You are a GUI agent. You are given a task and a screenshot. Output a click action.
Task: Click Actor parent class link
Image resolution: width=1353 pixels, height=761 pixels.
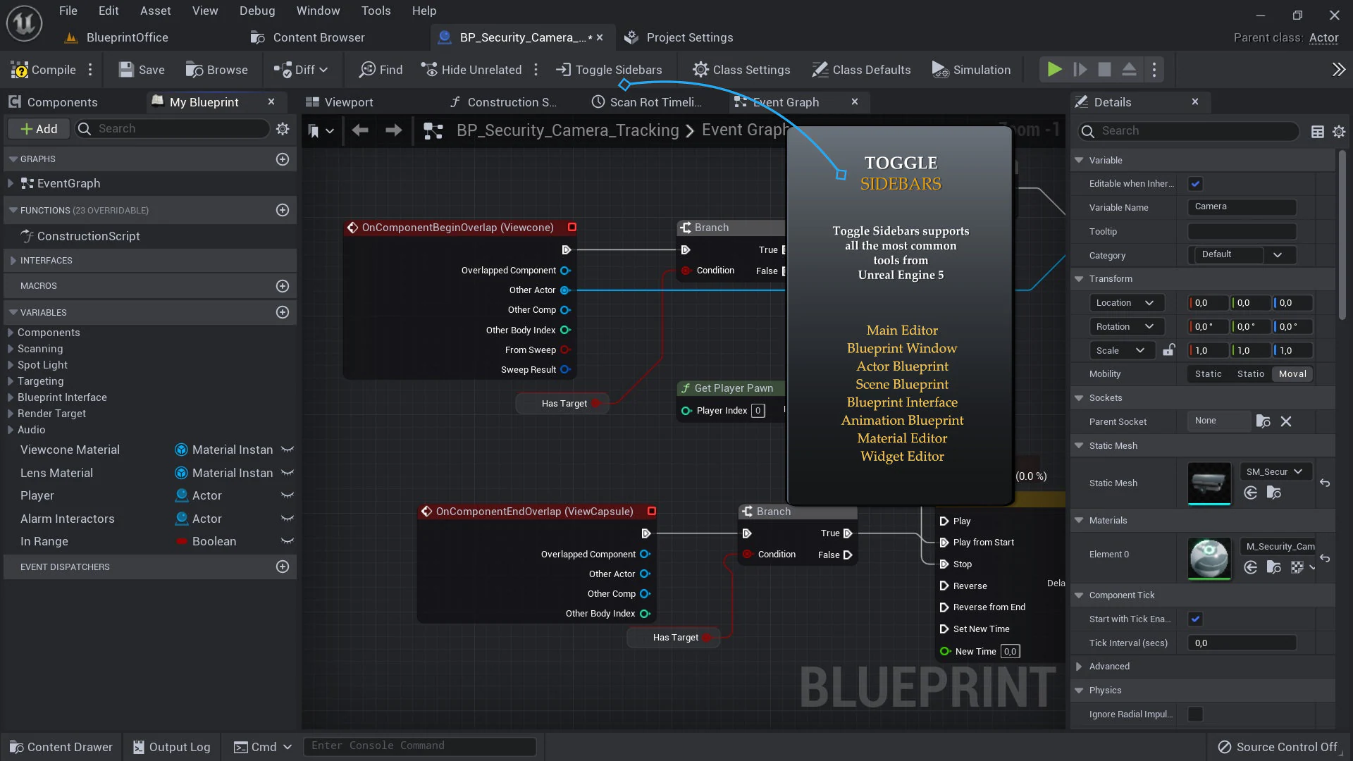coord(1323,38)
